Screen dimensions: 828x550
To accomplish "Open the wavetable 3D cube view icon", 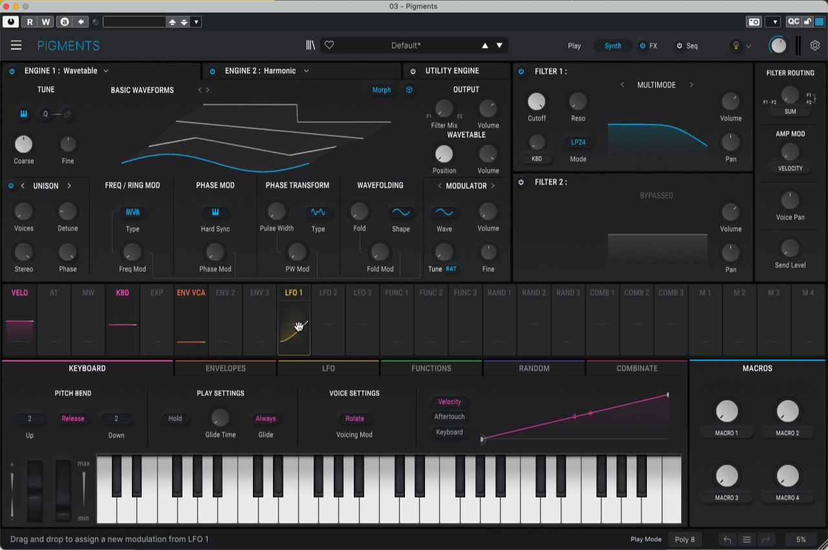I will [x=409, y=90].
